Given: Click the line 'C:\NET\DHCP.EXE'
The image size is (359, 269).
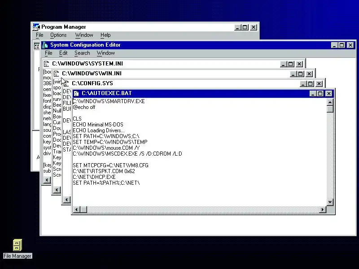Looking at the screenshot, I should click(x=94, y=177).
